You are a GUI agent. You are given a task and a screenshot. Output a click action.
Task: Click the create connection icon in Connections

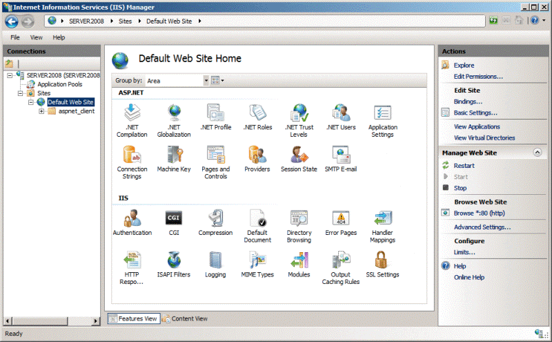pyautogui.click(x=9, y=64)
